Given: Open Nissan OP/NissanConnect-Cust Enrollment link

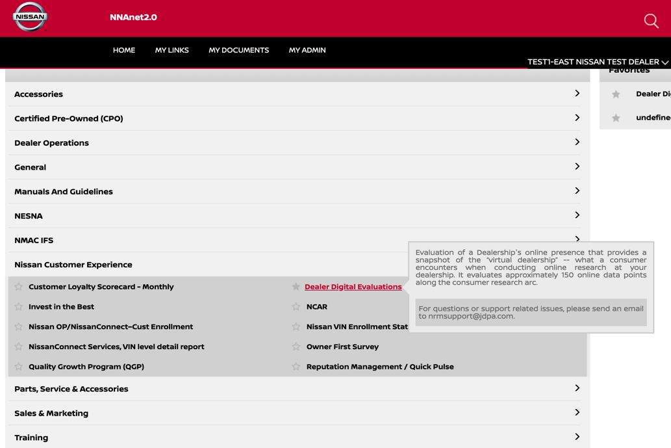Looking at the screenshot, I should point(111,326).
